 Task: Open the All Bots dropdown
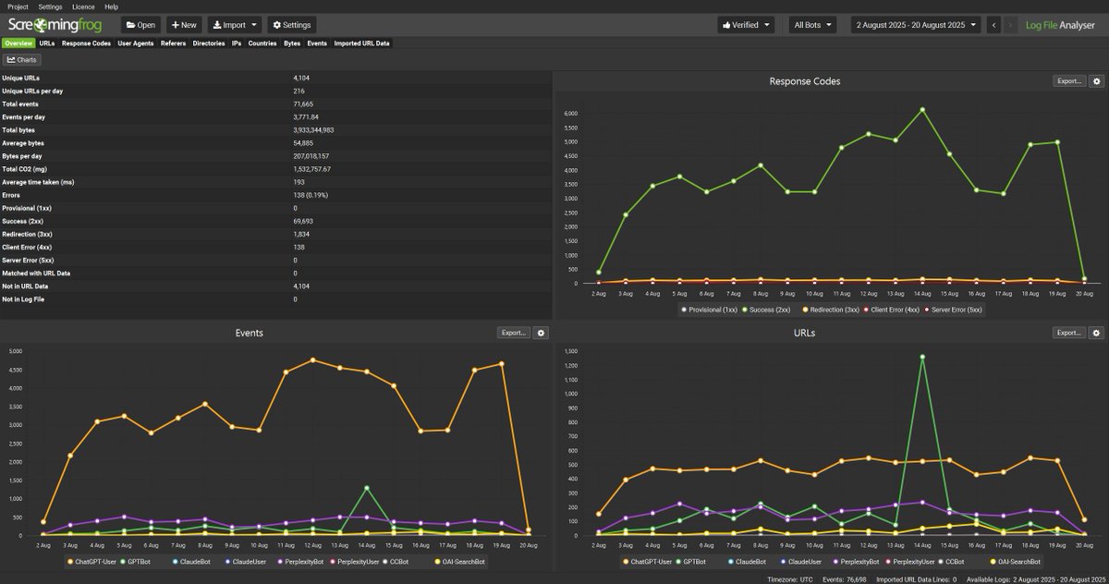[x=813, y=25]
